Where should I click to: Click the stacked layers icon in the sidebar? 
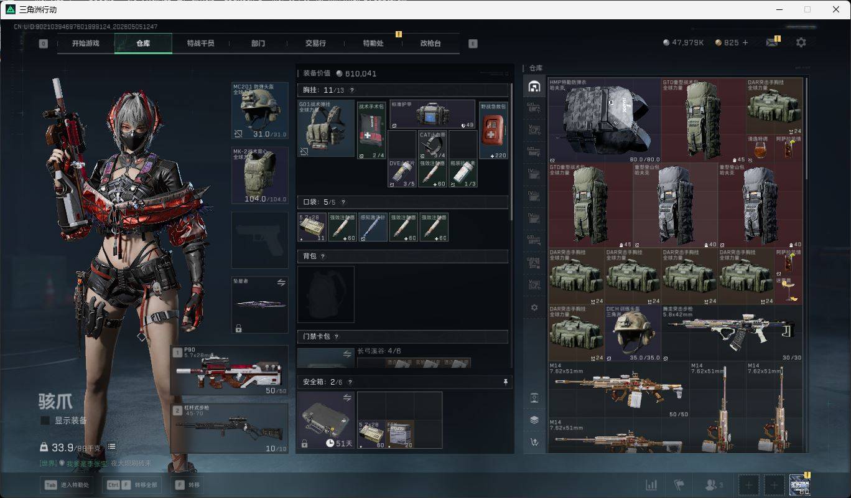(534, 420)
